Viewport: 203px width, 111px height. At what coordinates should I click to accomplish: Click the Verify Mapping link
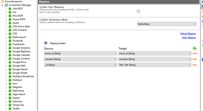tap(189, 38)
